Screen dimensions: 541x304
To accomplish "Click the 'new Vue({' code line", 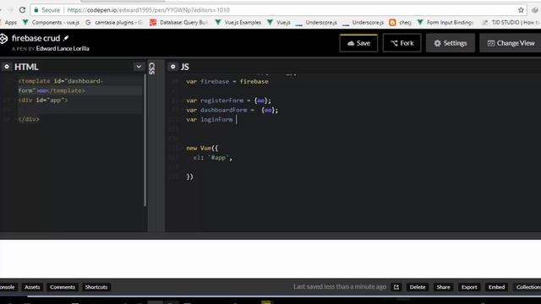I will click(202, 149).
